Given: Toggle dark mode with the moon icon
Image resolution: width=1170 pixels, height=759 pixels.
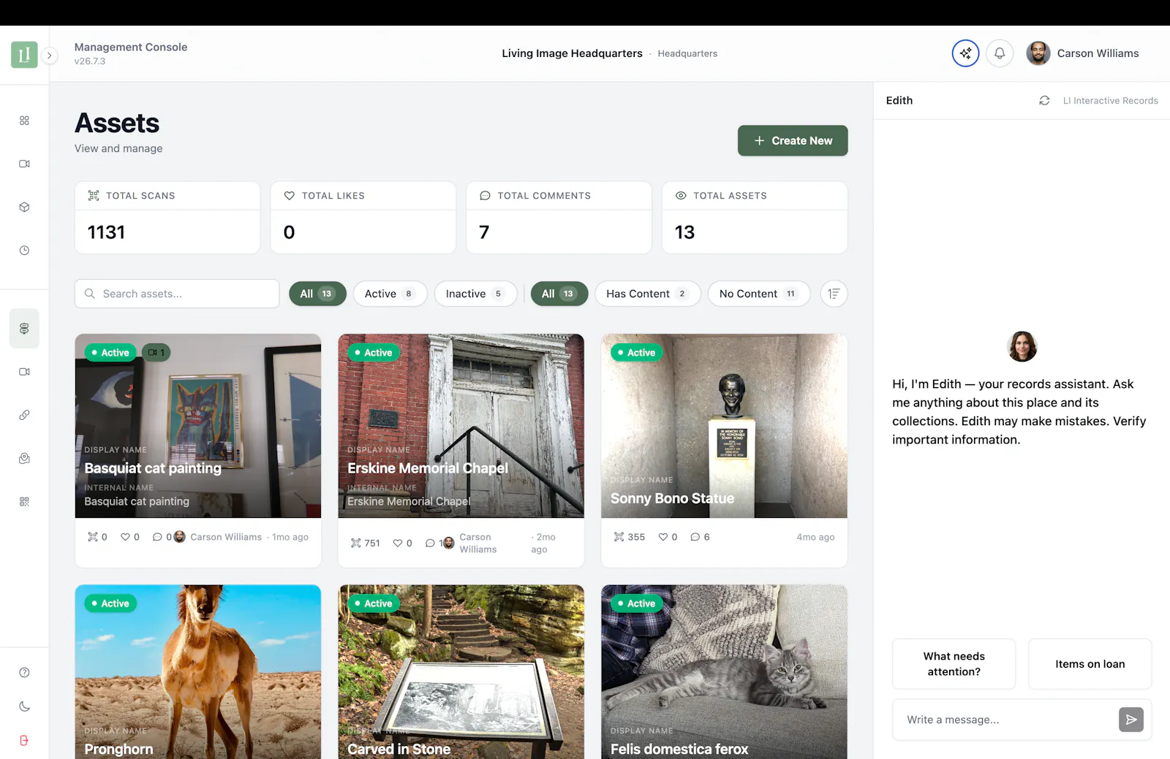Looking at the screenshot, I should (24, 706).
